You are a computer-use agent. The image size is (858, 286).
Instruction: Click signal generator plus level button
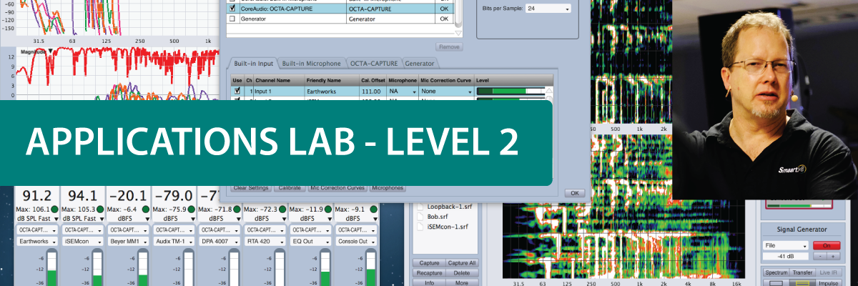pos(834,256)
